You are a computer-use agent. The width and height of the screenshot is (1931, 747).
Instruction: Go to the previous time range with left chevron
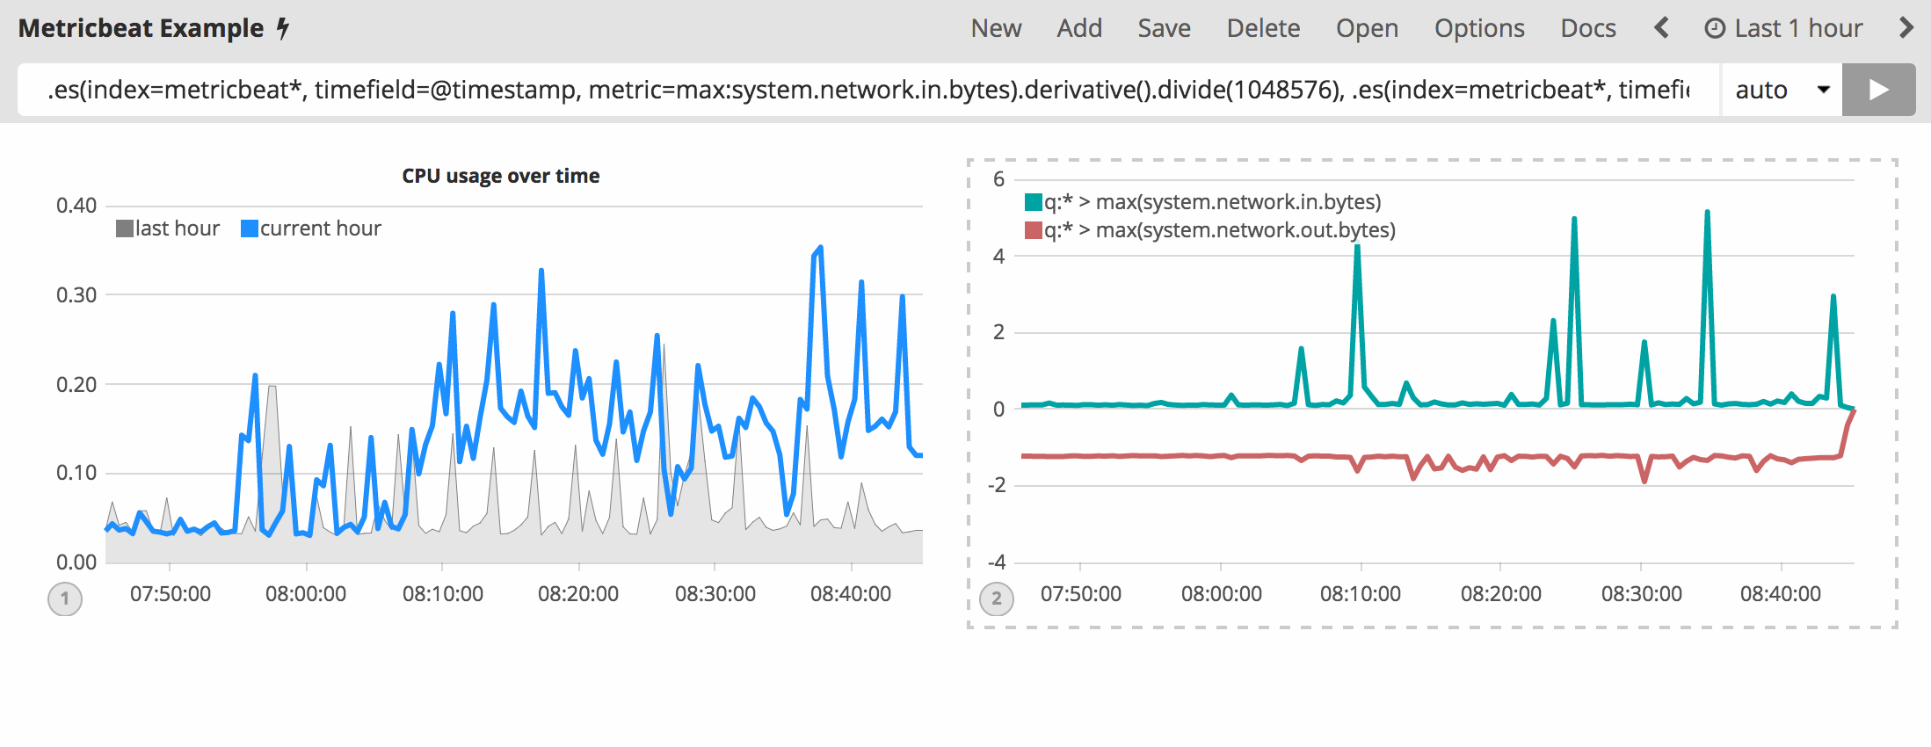pyautogui.click(x=1660, y=28)
